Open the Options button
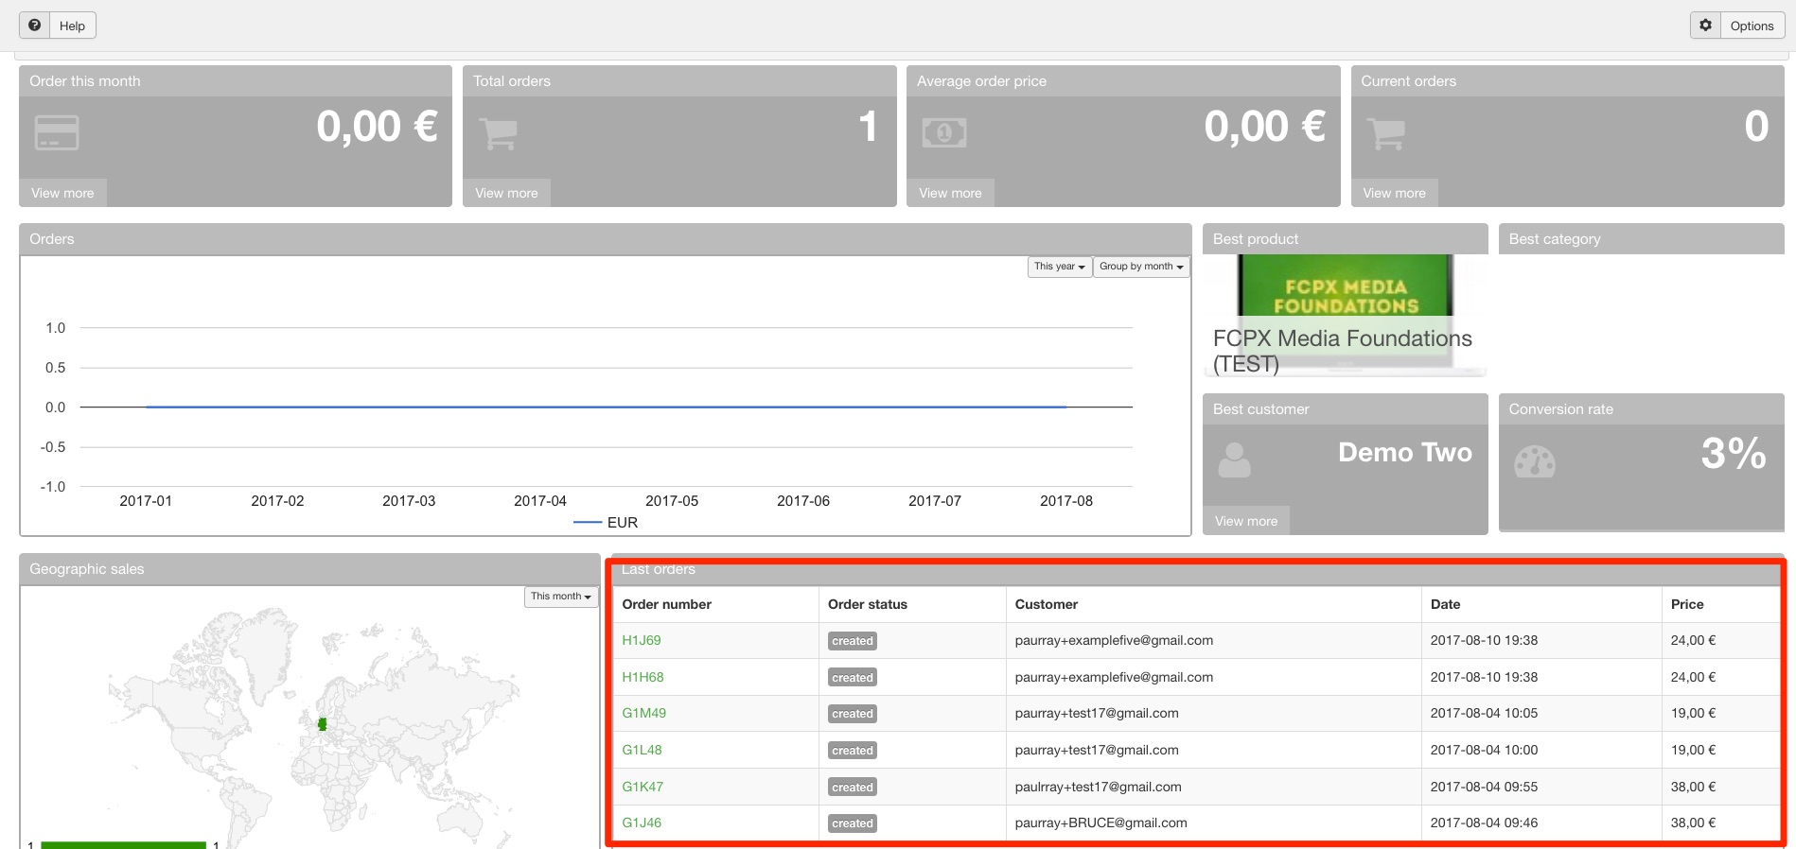 (1737, 26)
